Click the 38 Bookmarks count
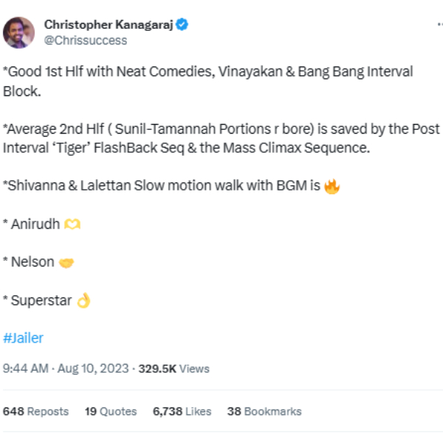 pos(264,411)
